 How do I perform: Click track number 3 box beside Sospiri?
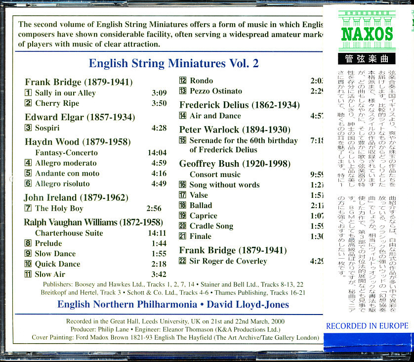28,128
